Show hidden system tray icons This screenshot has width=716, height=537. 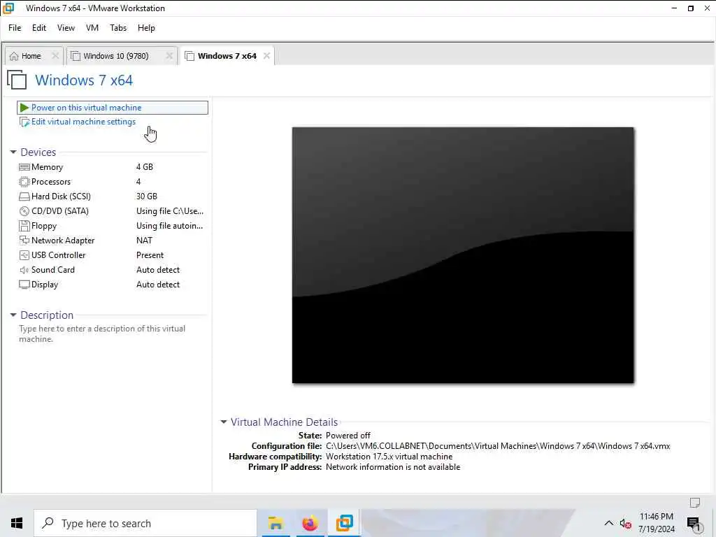click(609, 523)
